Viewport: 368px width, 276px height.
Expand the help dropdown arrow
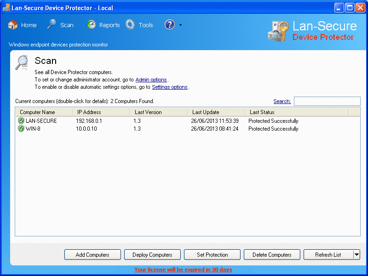click(x=180, y=25)
